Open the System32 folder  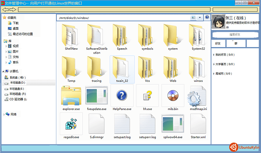tap(198, 35)
